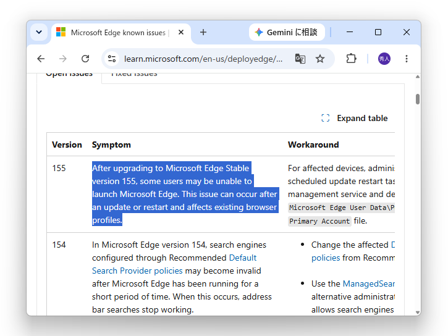
Task: Open the Extensions puzzle icon
Action: (x=351, y=59)
